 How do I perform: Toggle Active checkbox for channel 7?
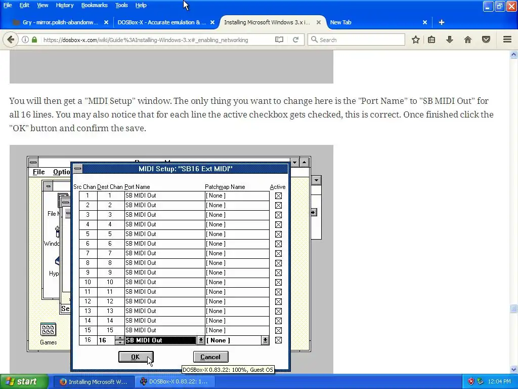tap(279, 253)
